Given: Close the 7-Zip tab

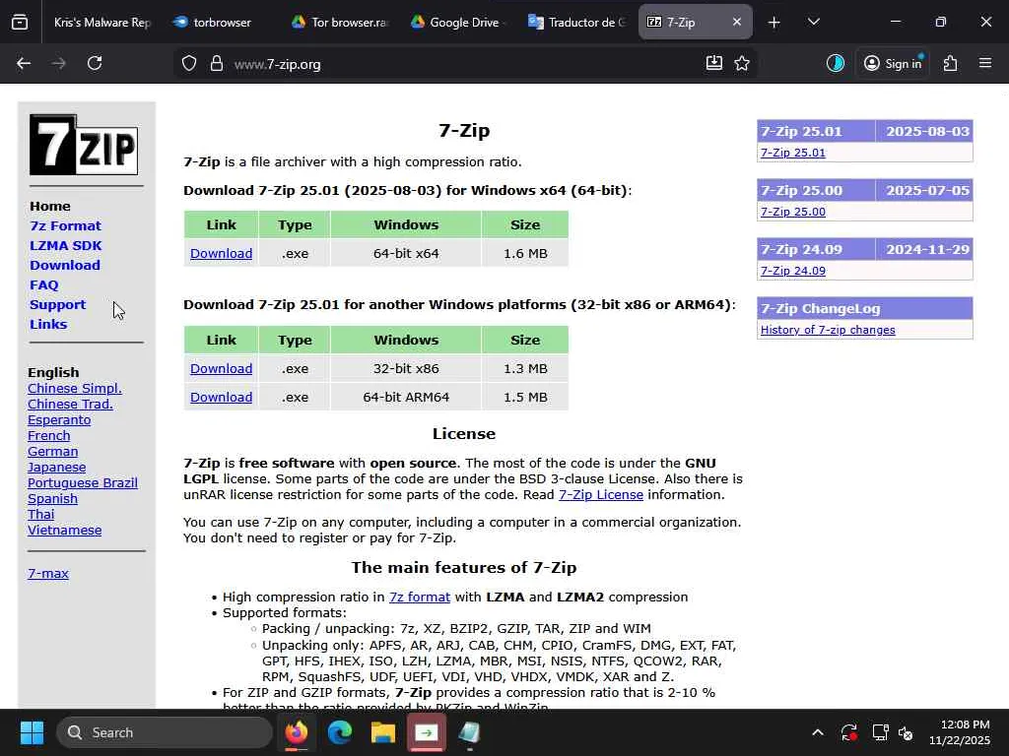Looking at the screenshot, I should click(x=737, y=22).
